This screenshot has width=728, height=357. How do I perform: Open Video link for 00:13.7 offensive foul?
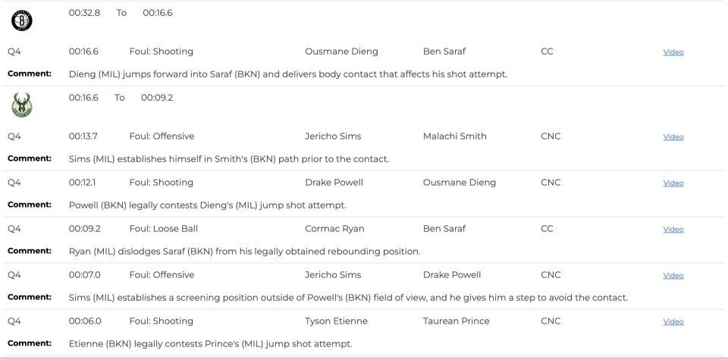click(x=673, y=137)
